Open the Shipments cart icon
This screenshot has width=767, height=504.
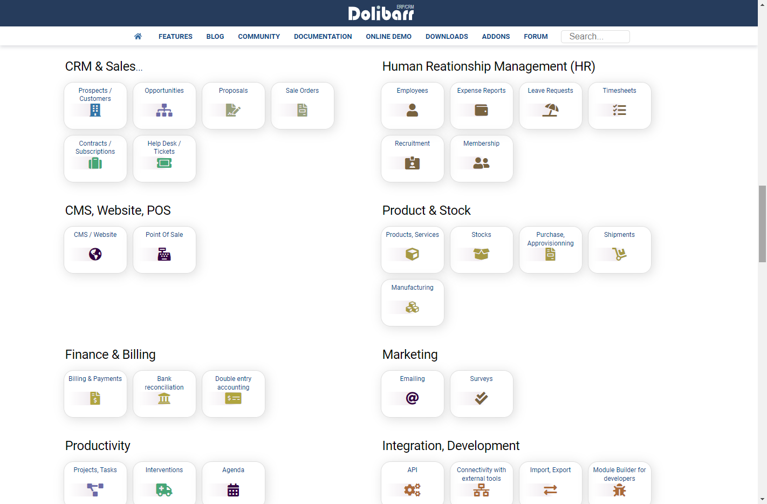(x=620, y=254)
